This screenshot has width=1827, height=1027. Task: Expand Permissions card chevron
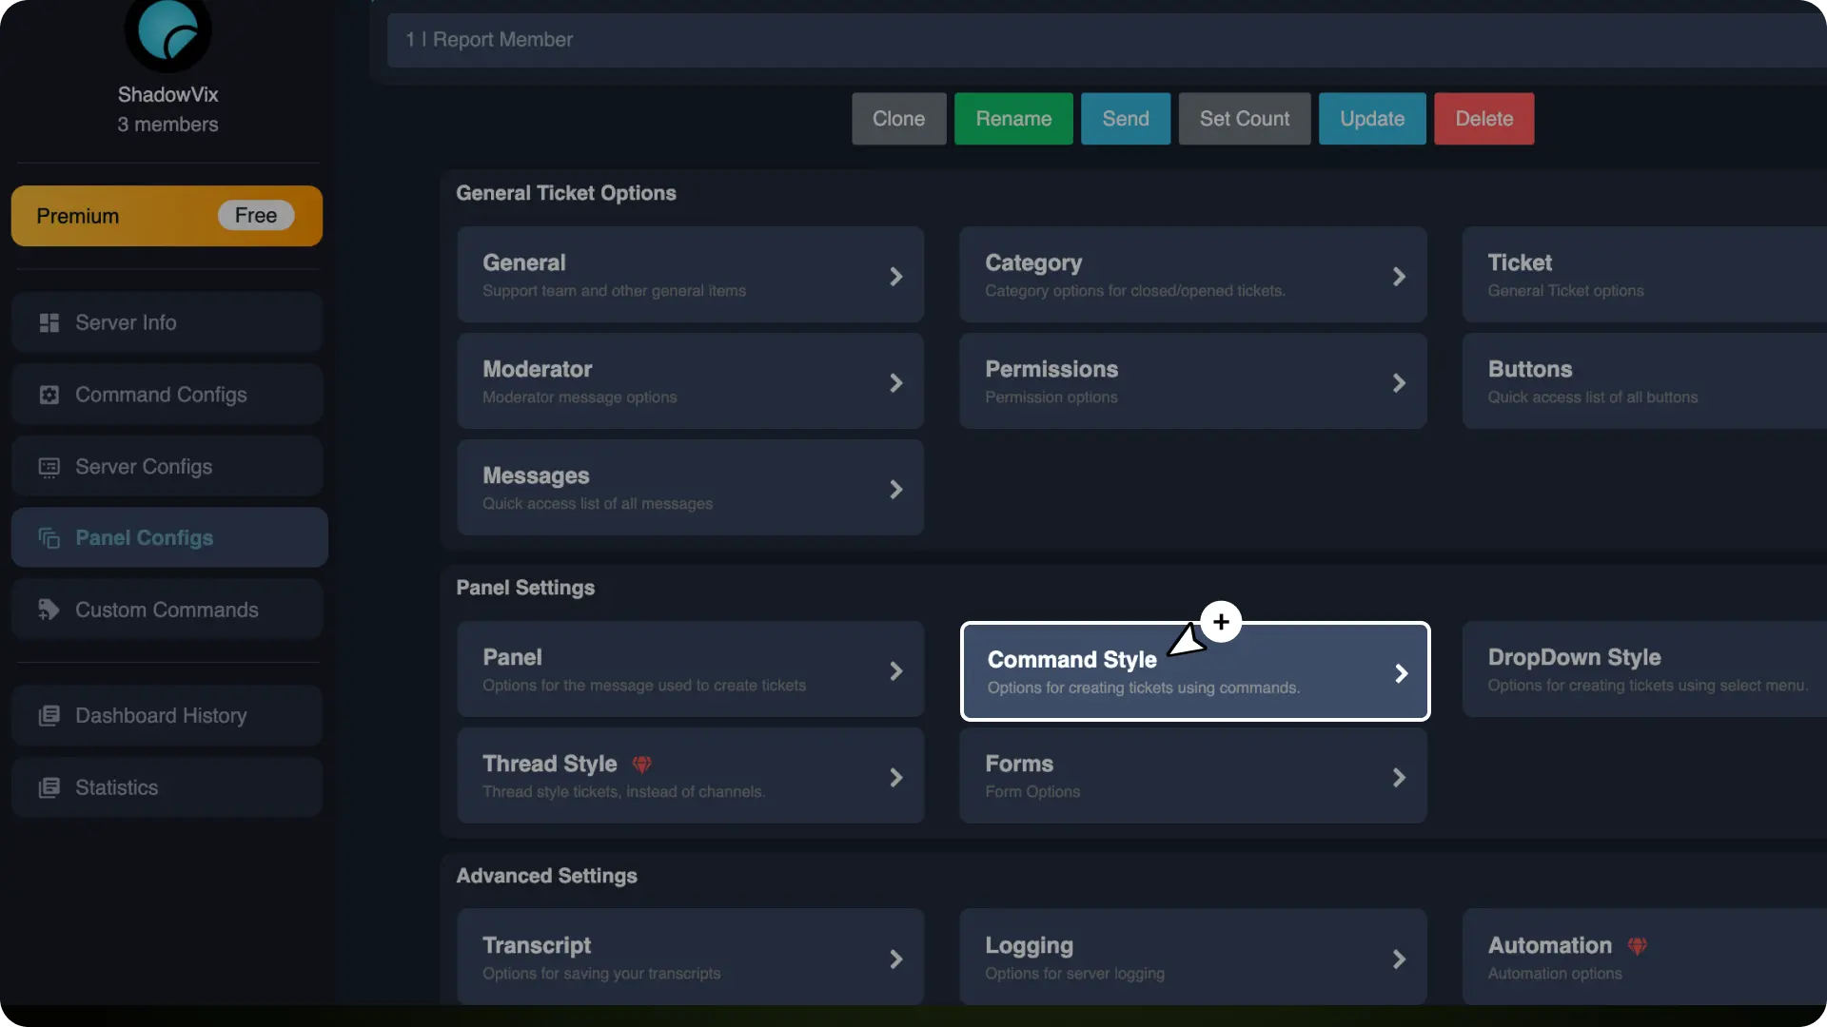click(1399, 383)
